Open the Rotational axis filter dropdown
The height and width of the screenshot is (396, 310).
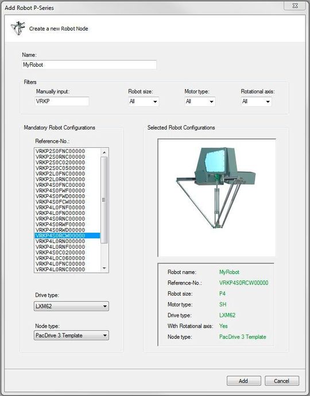256,101
